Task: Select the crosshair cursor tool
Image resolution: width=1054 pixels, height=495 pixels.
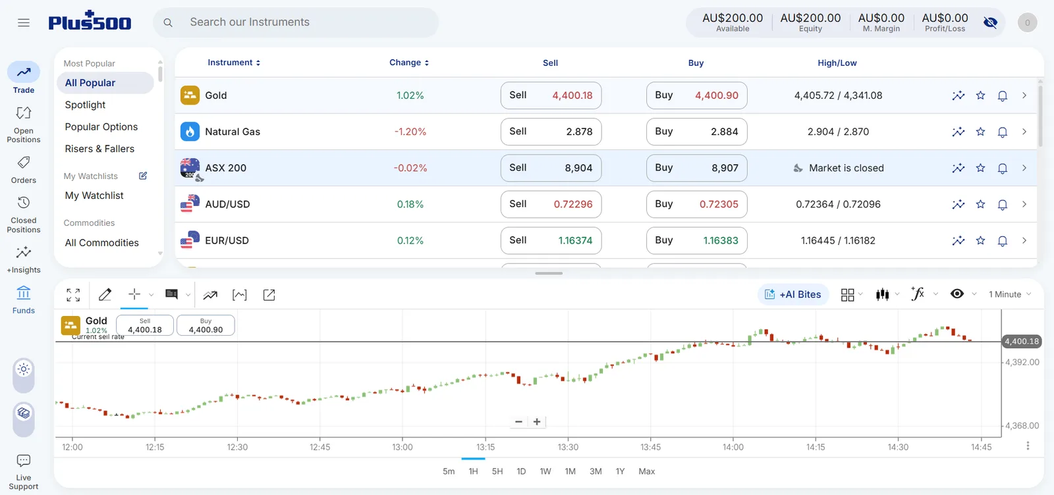Action: [134, 294]
